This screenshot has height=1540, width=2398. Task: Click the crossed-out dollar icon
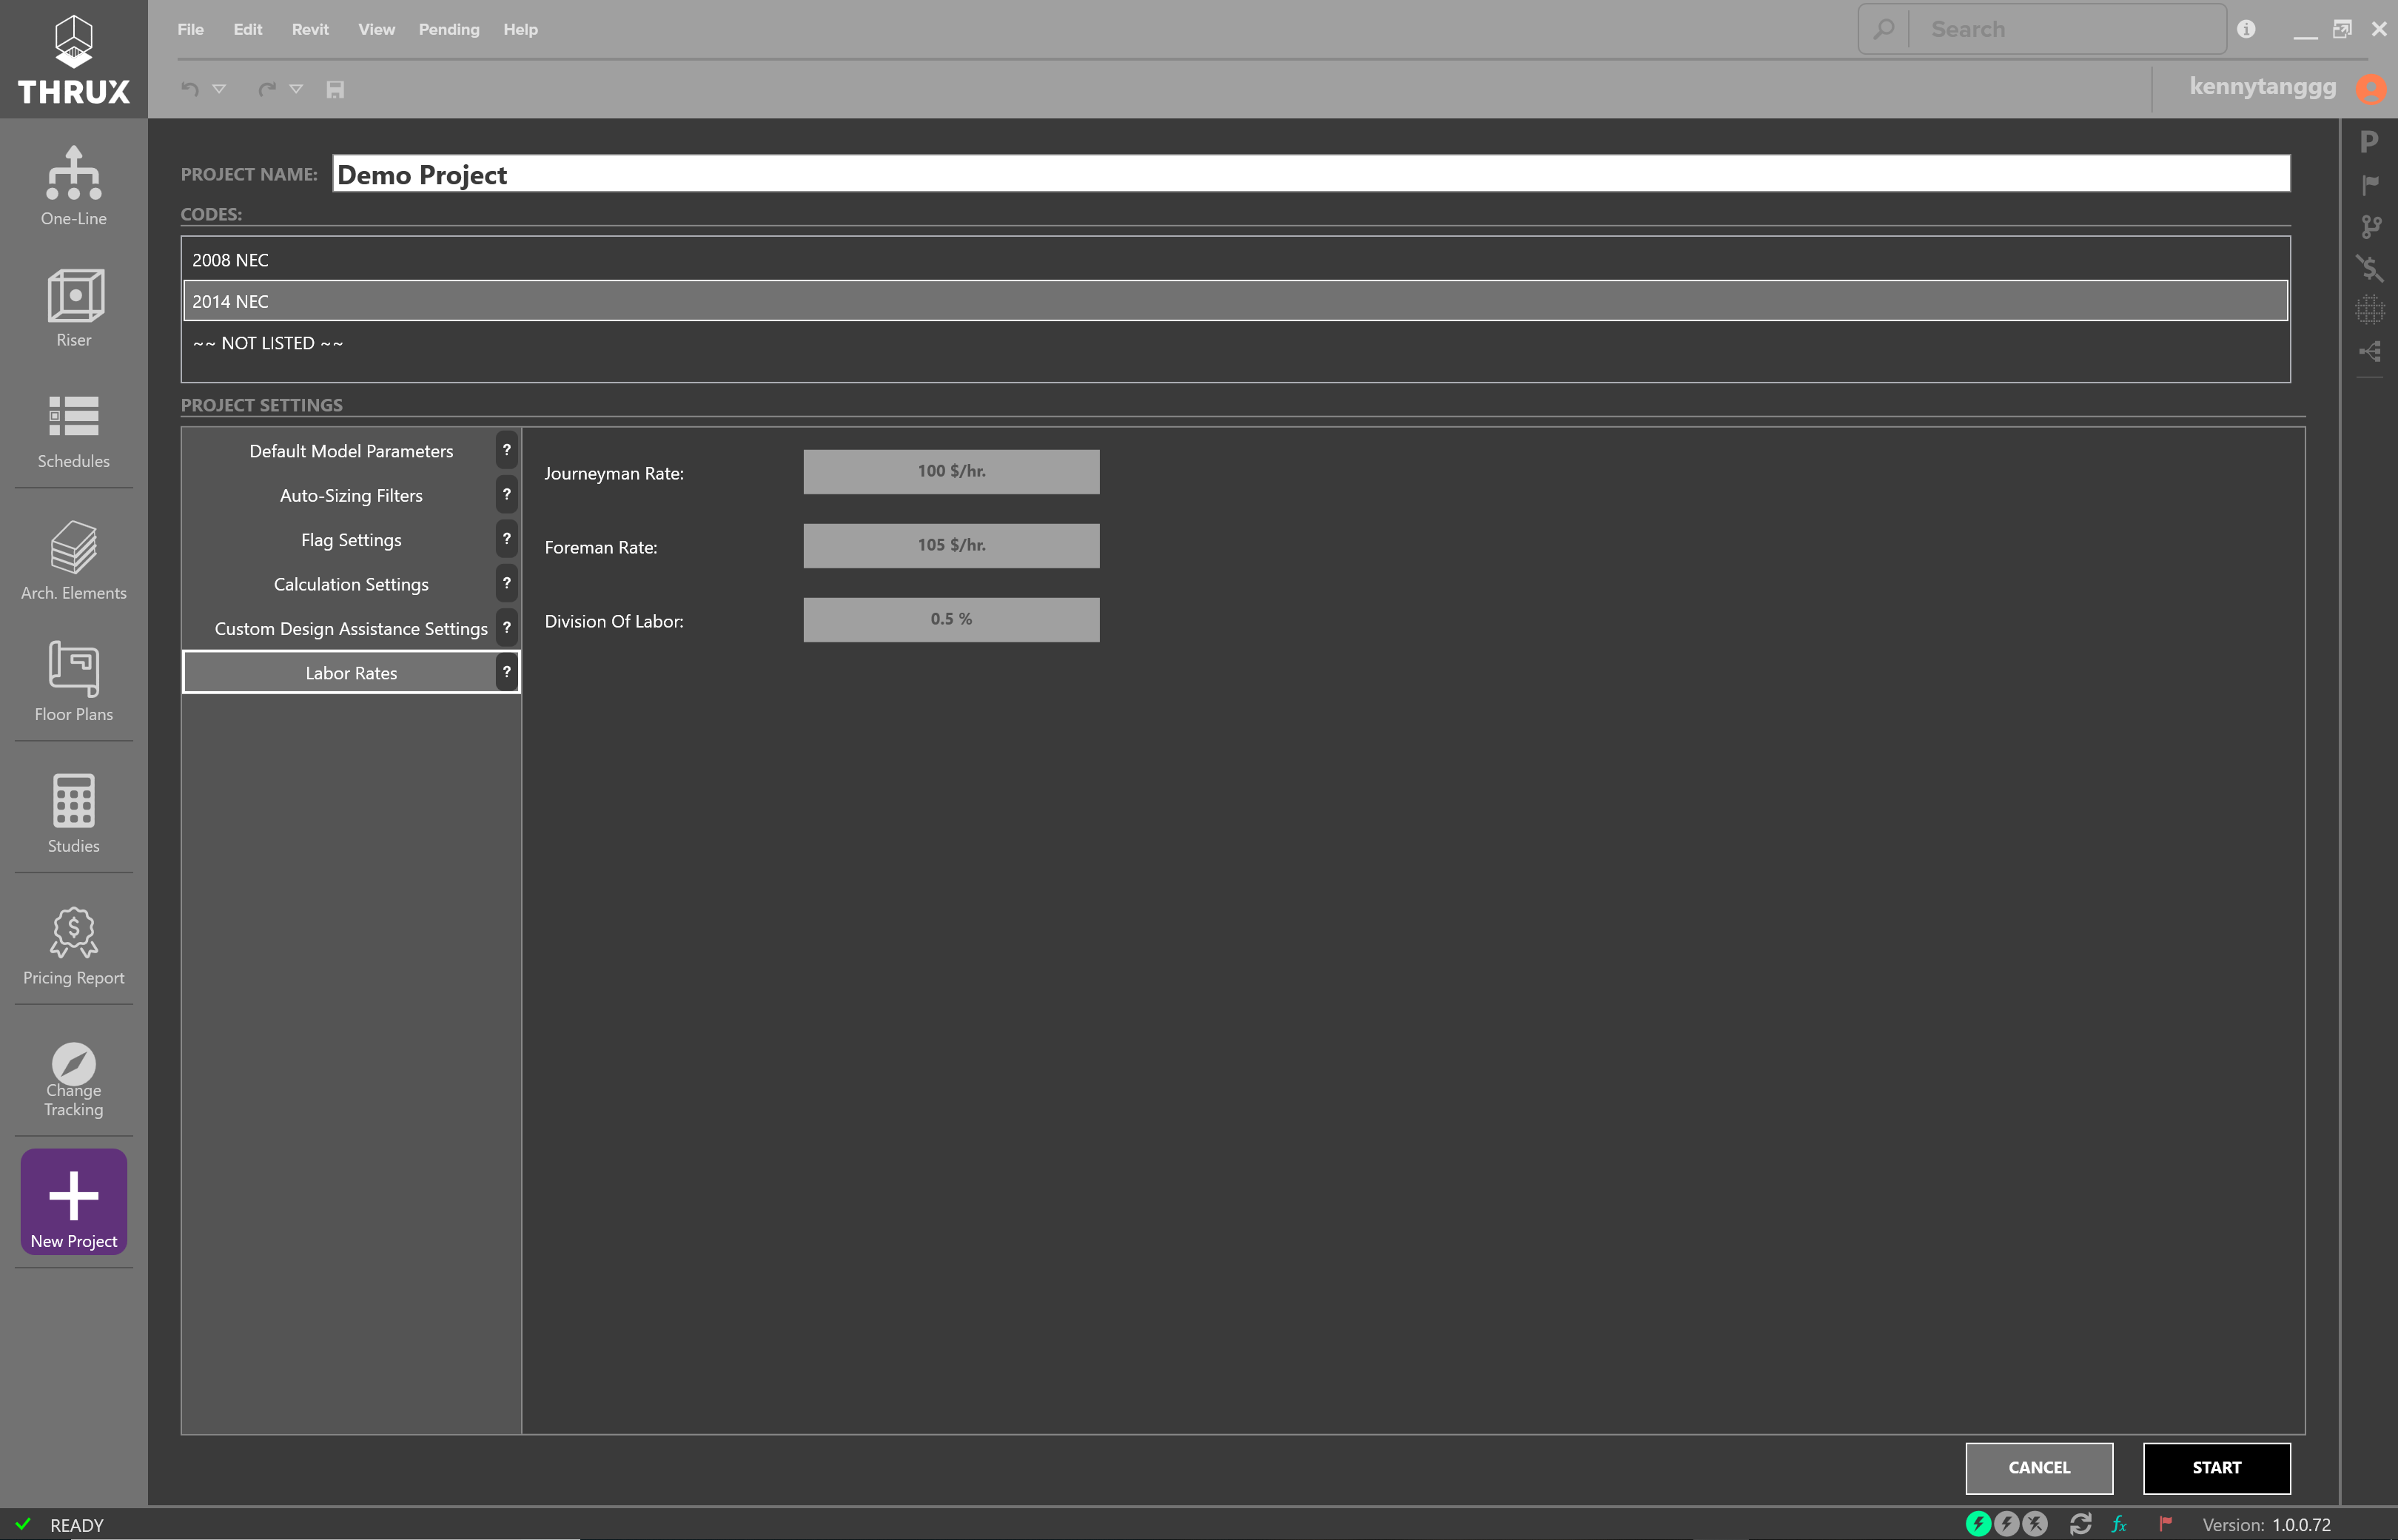[x=2370, y=268]
